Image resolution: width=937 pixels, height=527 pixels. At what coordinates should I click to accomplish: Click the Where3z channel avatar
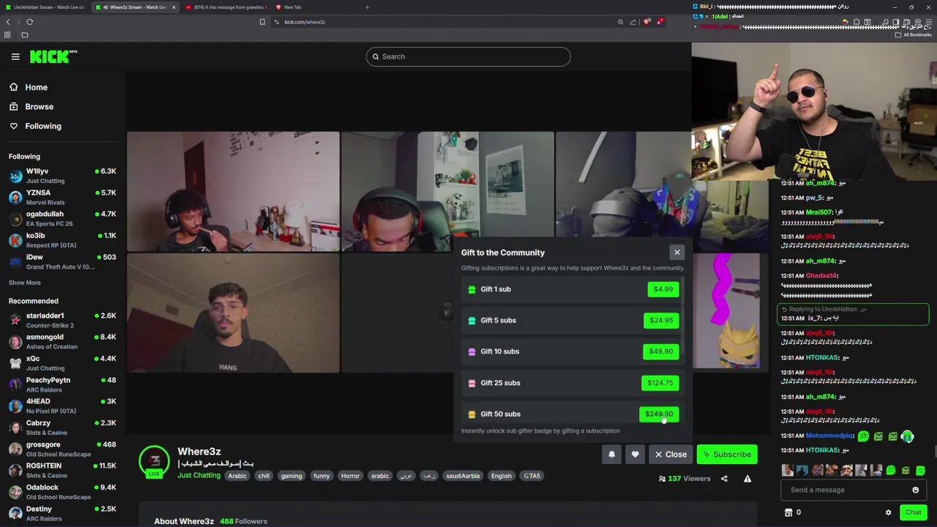(154, 460)
